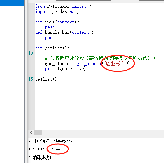Click the 'None' output message

click(x=55, y=149)
